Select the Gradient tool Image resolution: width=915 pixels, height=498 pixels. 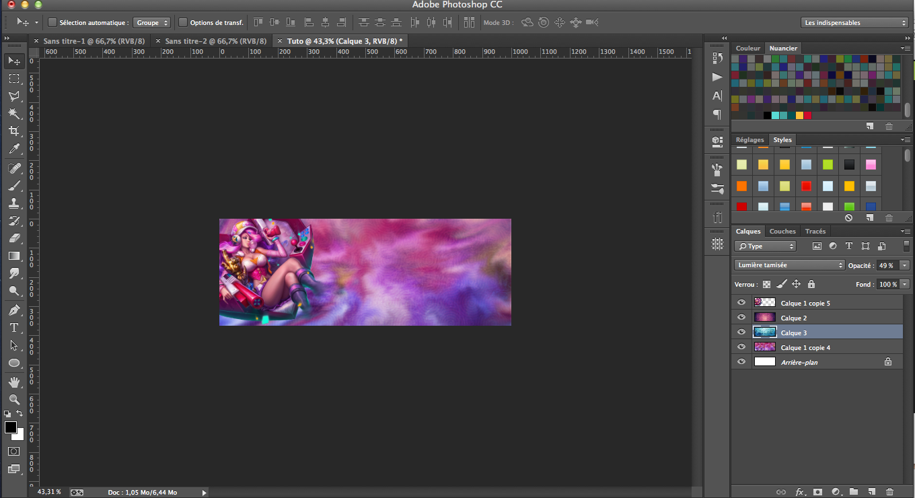click(14, 256)
